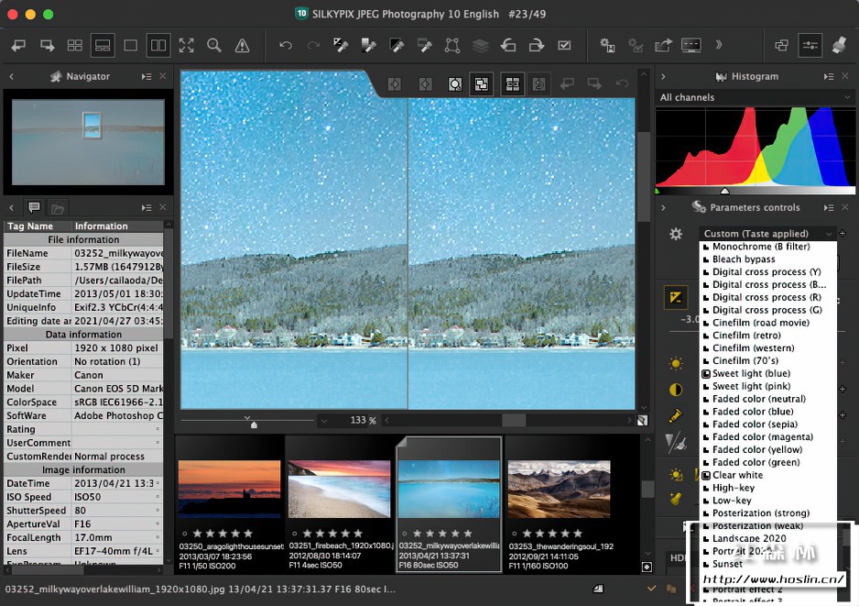Open the zoom percentage dropdown arrow
The height and width of the screenshot is (606, 859).
click(x=323, y=421)
